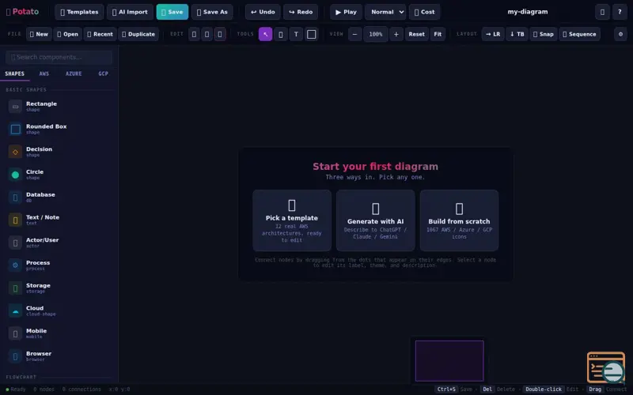The width and height of the screenshot is (633, 395).
Task: Click the minimap viewport rectangle
Action: pos(449,361)
